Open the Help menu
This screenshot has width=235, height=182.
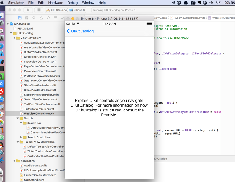point(102,3)
